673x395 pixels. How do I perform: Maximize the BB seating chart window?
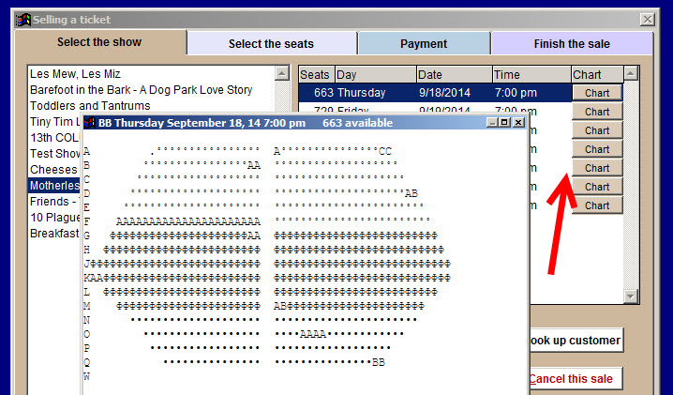505,123
